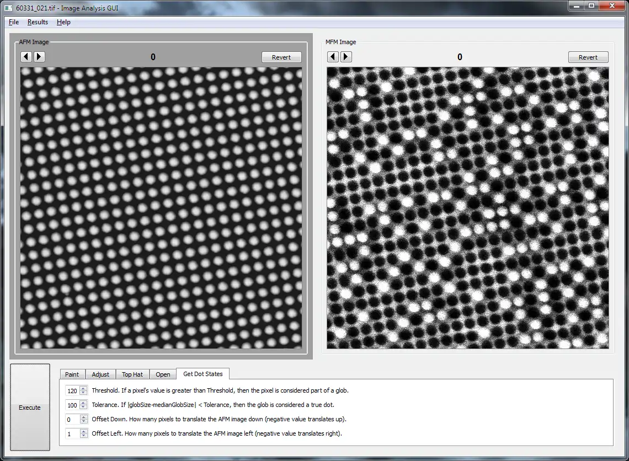Go to previous MFM image with left arrow
The width and height of the screenshot is (629, 461).
333,57
